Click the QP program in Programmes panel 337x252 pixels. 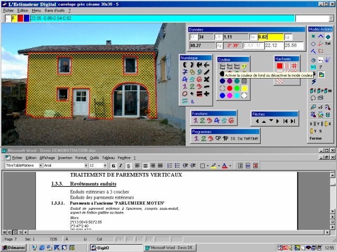pyautogui.click(x=218, y=138)
